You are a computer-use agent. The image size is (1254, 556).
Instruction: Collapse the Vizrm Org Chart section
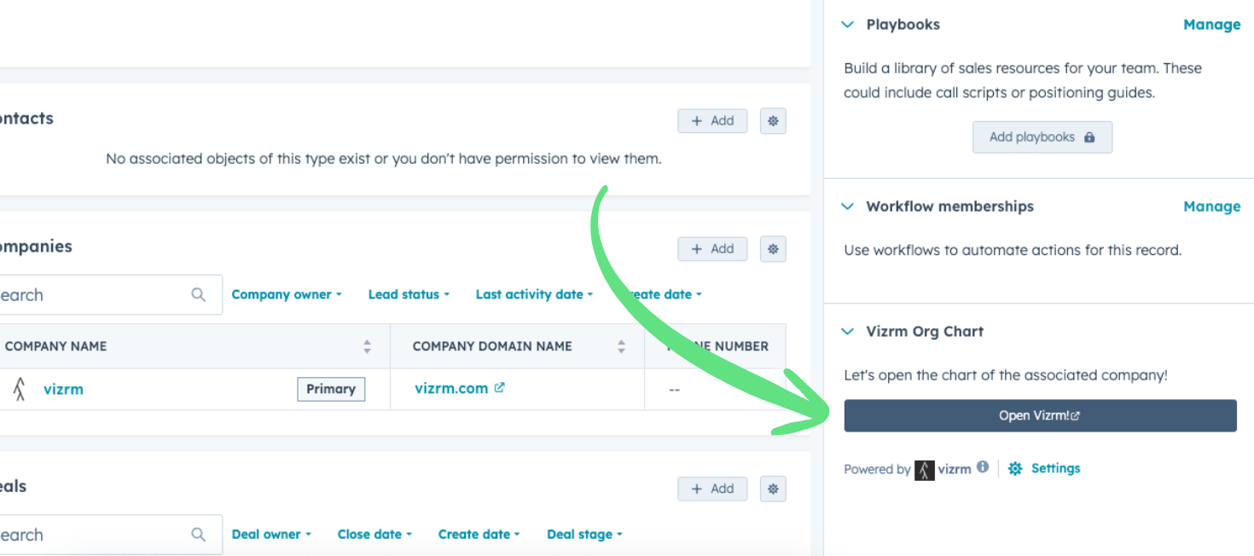click(x=847, y=332)
